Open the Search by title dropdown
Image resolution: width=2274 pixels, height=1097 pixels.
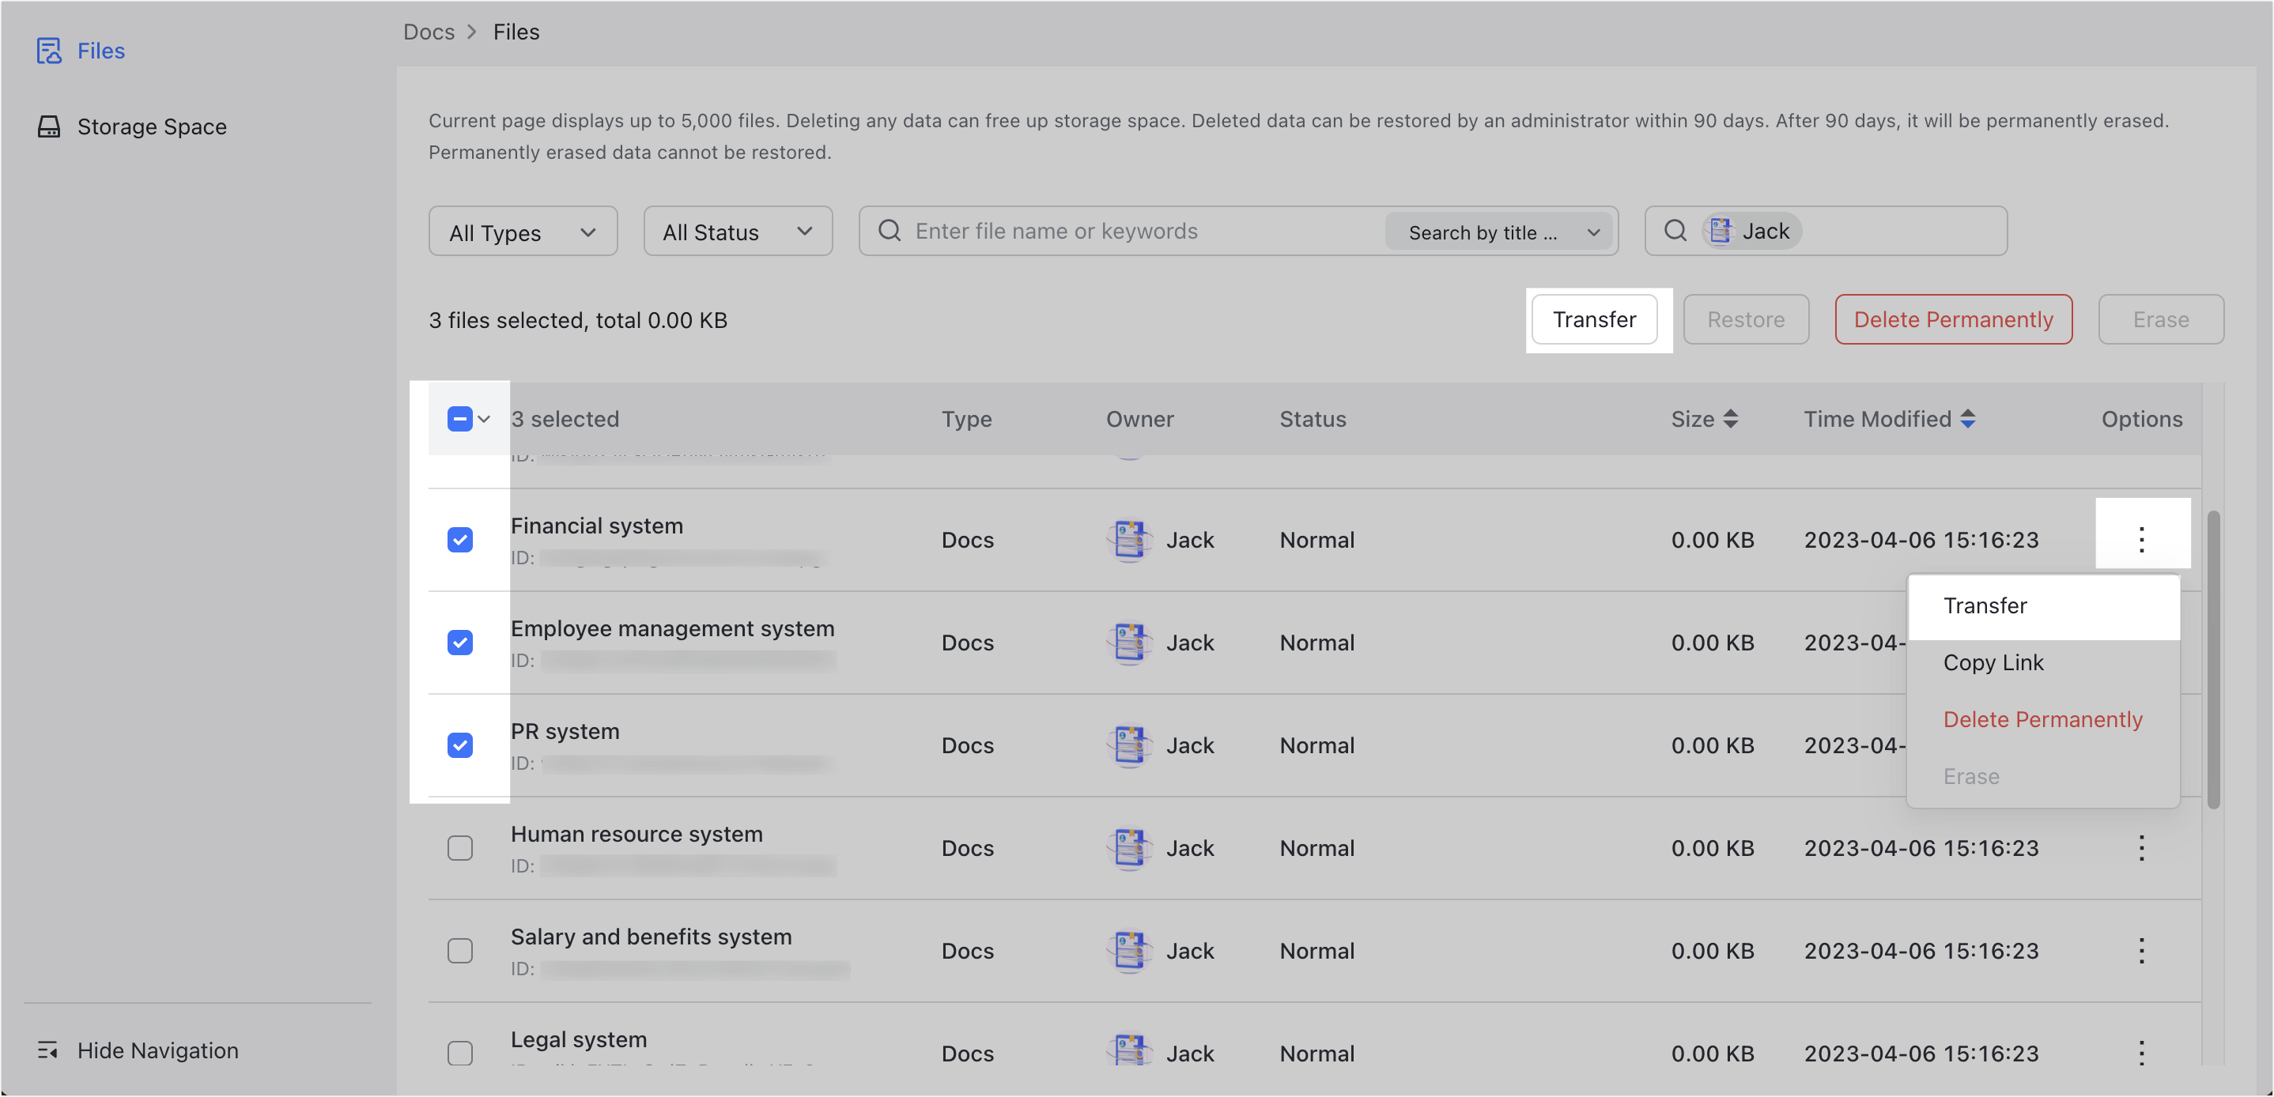point(1499,232)
